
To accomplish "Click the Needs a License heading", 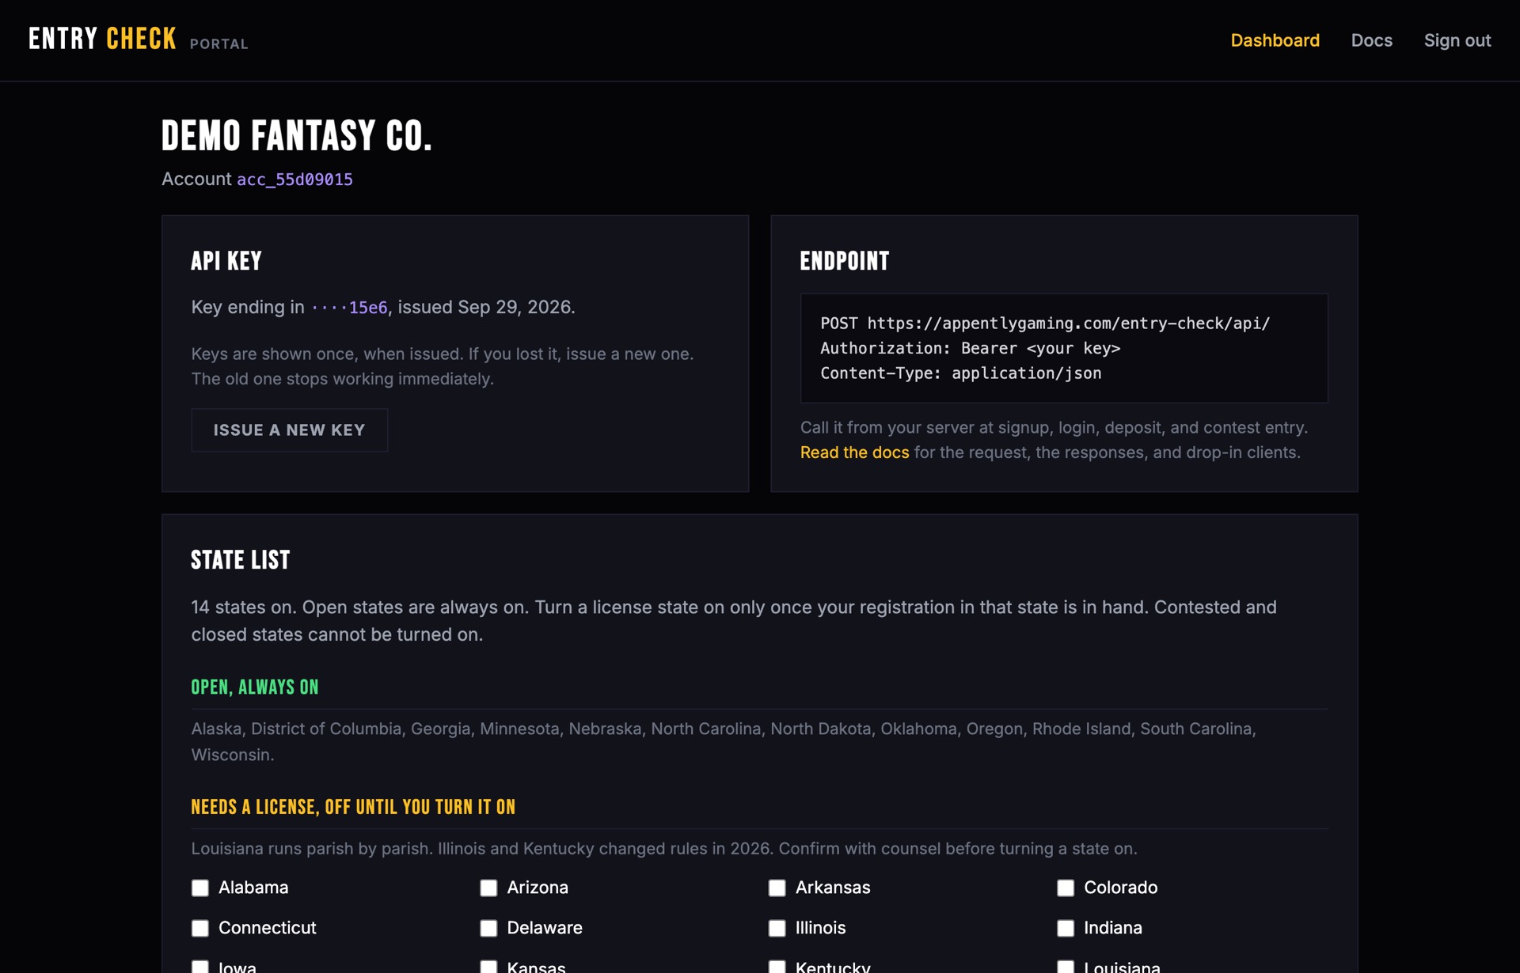I will 353,808.
